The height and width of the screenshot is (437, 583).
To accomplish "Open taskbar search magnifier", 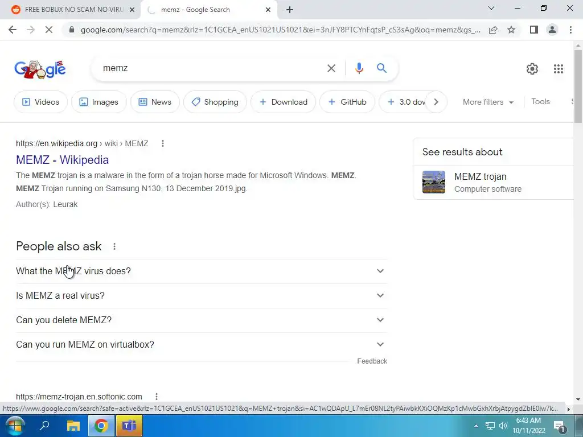I will pos(44,426).
